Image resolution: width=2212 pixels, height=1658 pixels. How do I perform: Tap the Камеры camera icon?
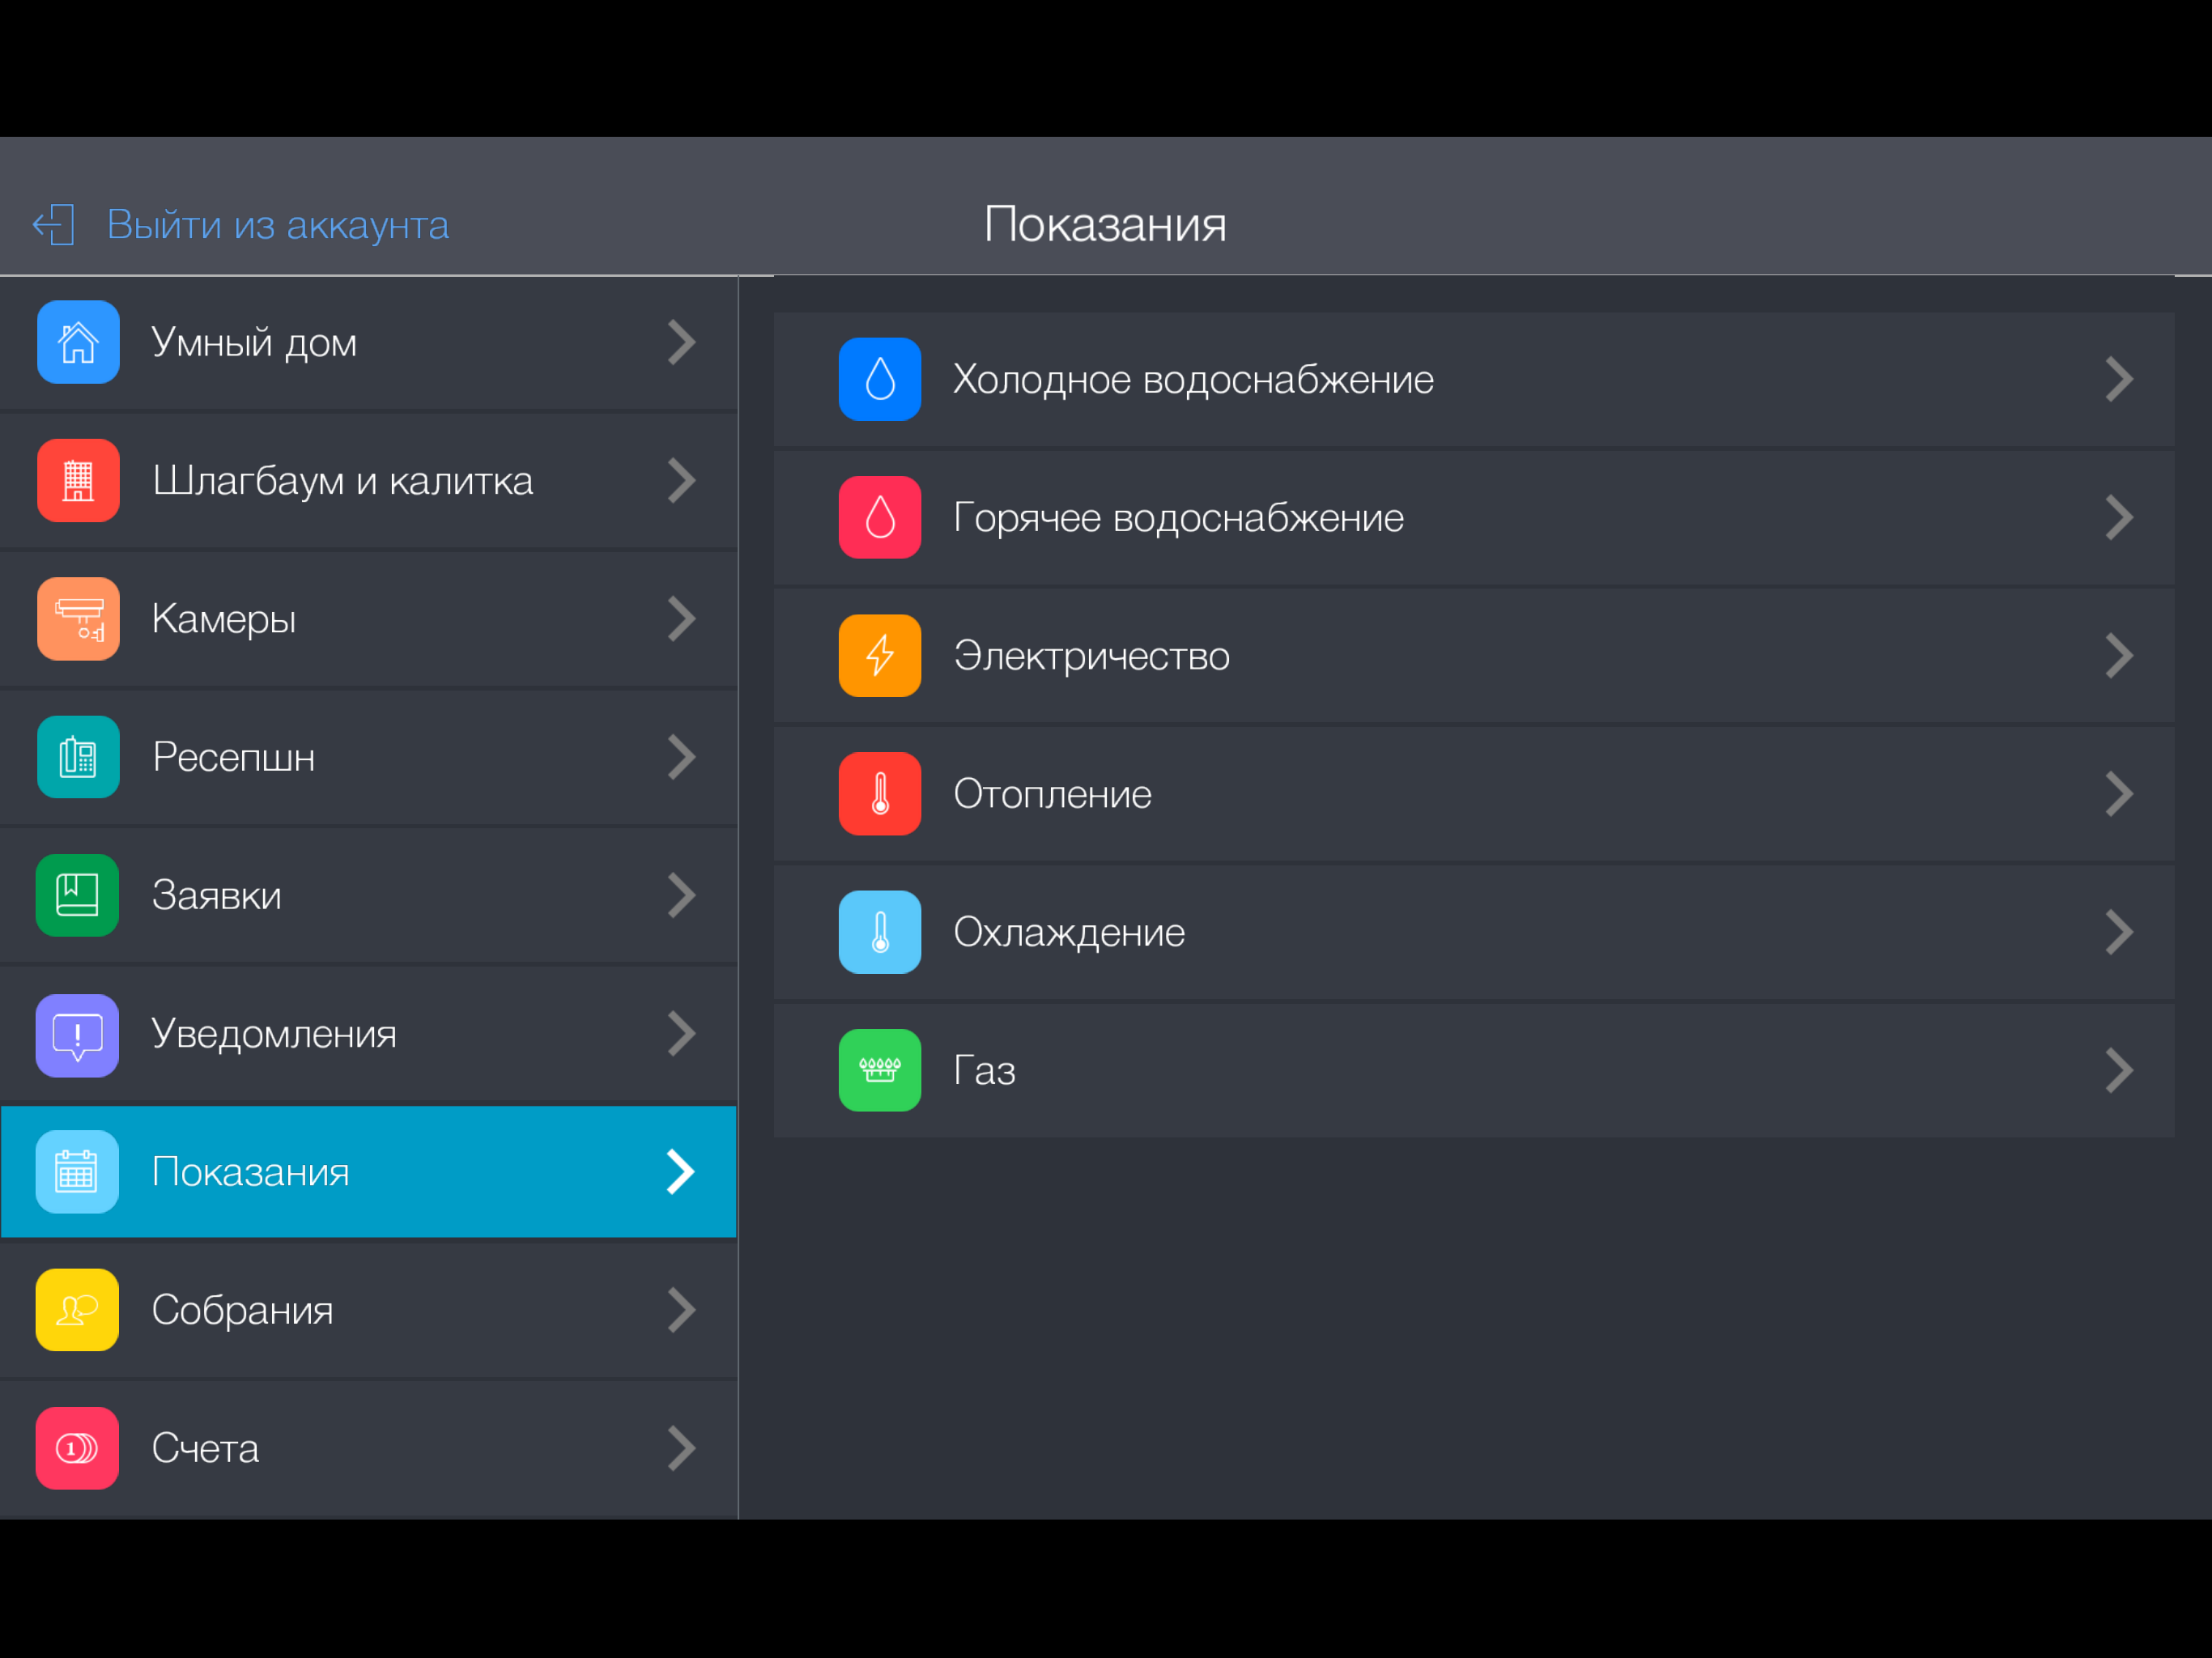[x=78, y=619]
